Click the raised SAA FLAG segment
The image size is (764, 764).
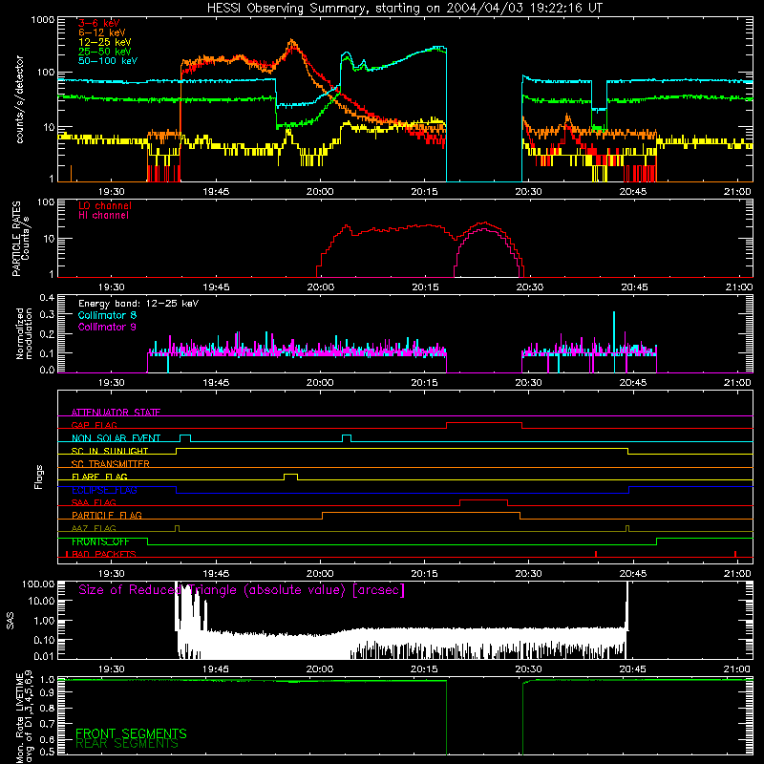(x=483, y=500)
